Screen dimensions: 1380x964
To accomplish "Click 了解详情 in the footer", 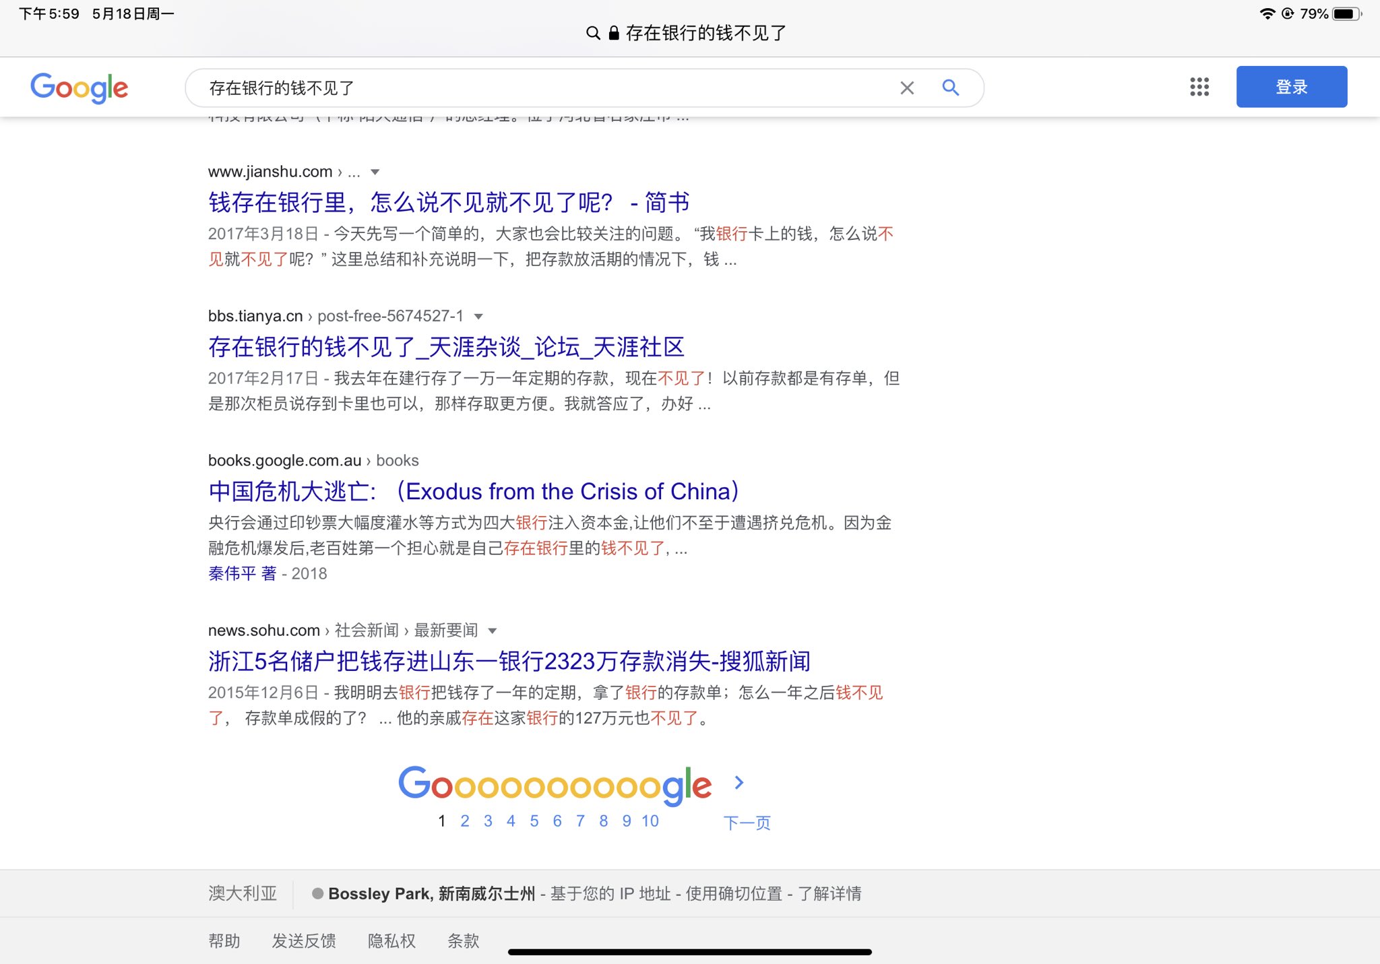I will coord(829,893).
